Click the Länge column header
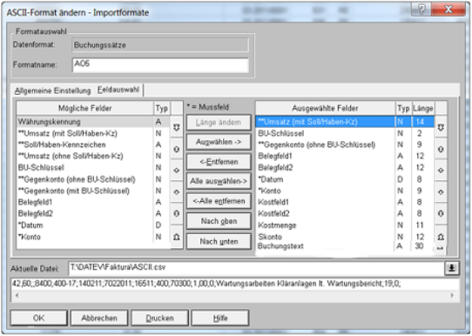The height and width of the screenshot is (336, 472). [x=423, y=108]
